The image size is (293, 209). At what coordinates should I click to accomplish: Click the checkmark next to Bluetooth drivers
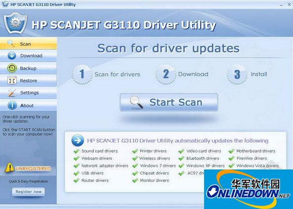click(x=181, y=158)
